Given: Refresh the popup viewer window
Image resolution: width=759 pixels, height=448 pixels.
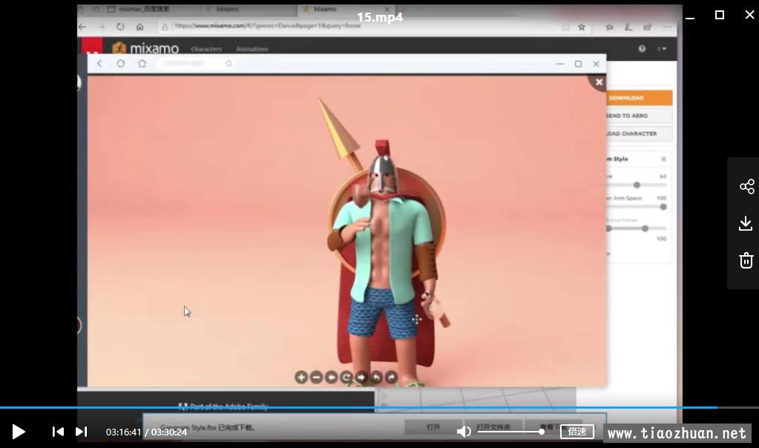Looking at the screenshot, I should (120, 63).
